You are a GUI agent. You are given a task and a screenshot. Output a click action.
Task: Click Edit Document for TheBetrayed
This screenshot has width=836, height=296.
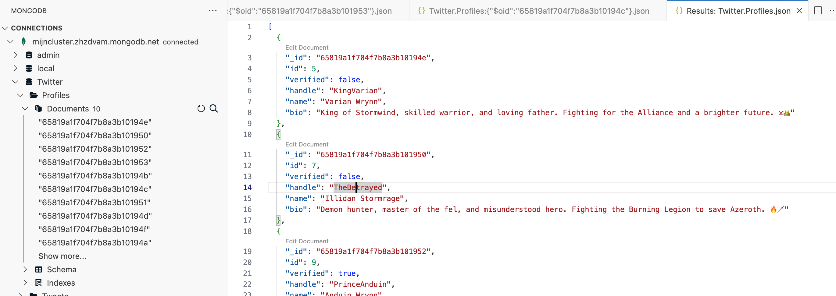pyautogui.click(x=307, y=144)
